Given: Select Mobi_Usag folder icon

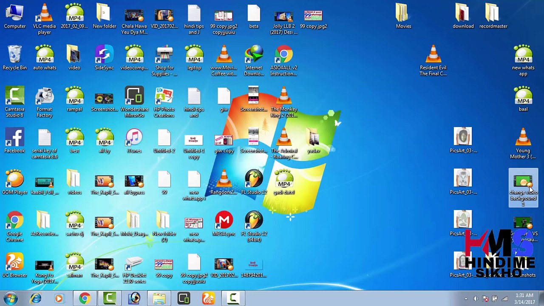Looking at the screenshot, I should (x=134, y=224).
